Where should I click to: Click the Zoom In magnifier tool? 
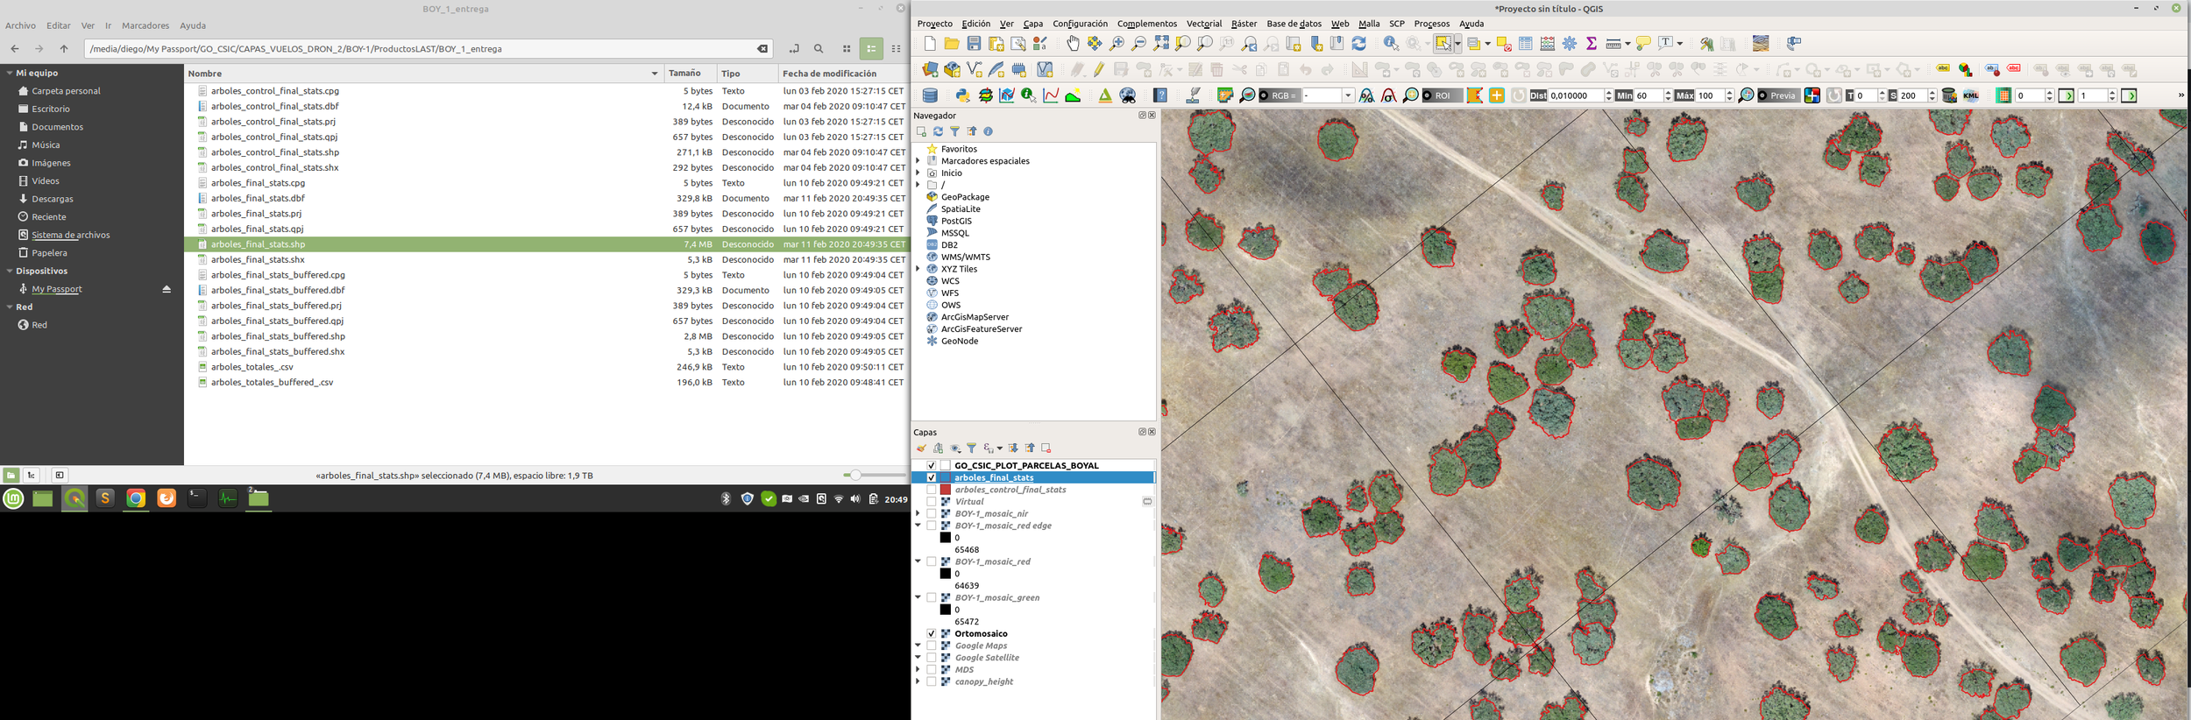coord(1117,43)
